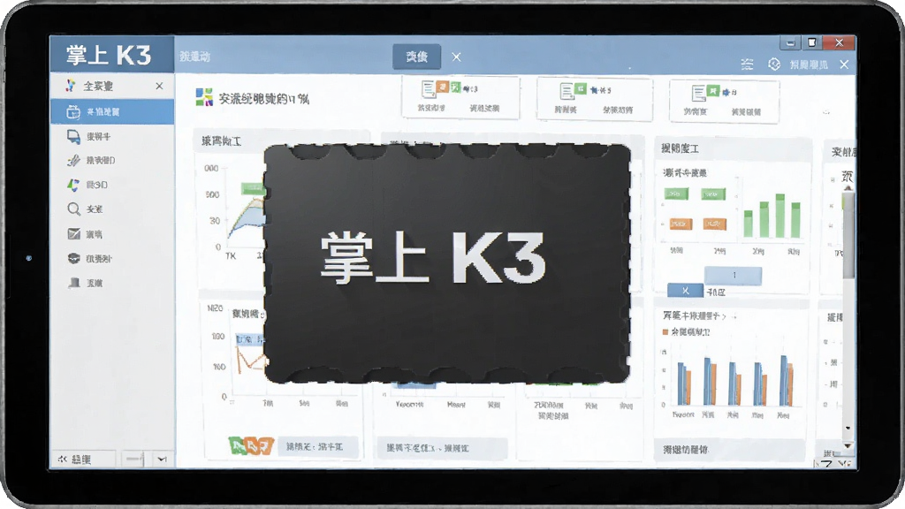Viewport: 905px width, 509px height.
Task: Click the button beside the NAV logo
Action: [318, 446]
